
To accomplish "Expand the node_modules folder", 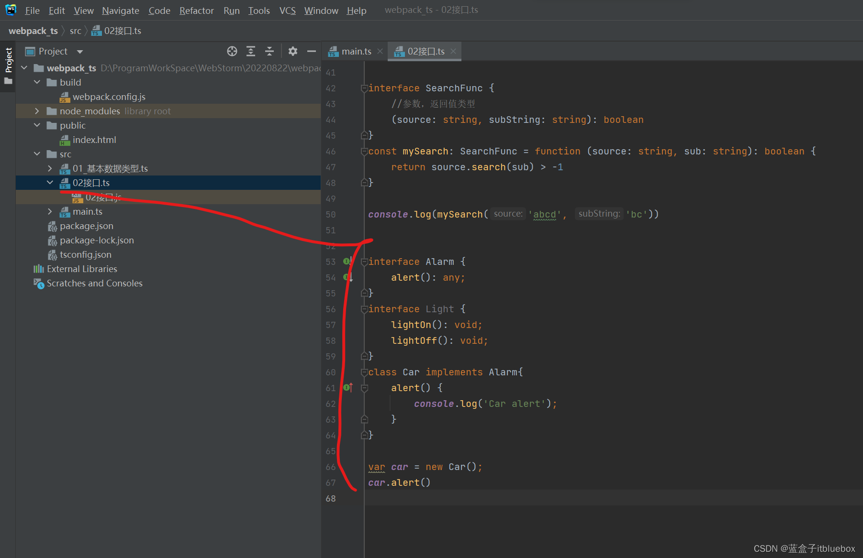I will (x=37, y=111).
